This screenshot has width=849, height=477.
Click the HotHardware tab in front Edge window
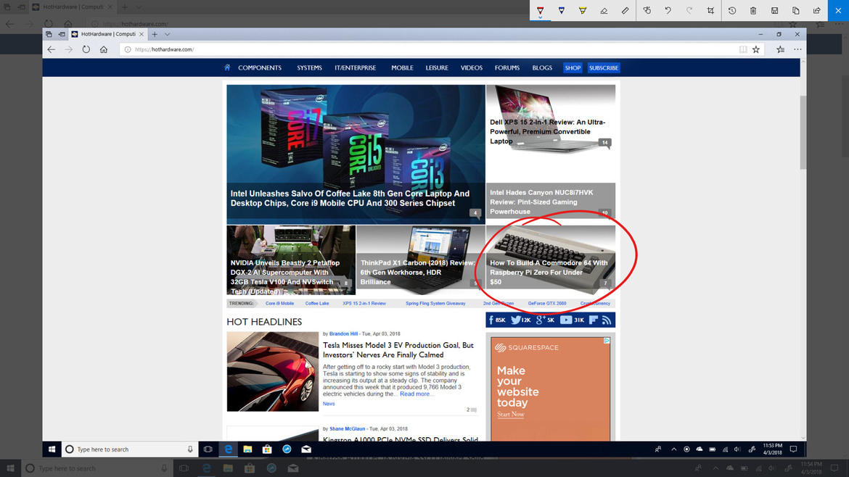[107, 34]
